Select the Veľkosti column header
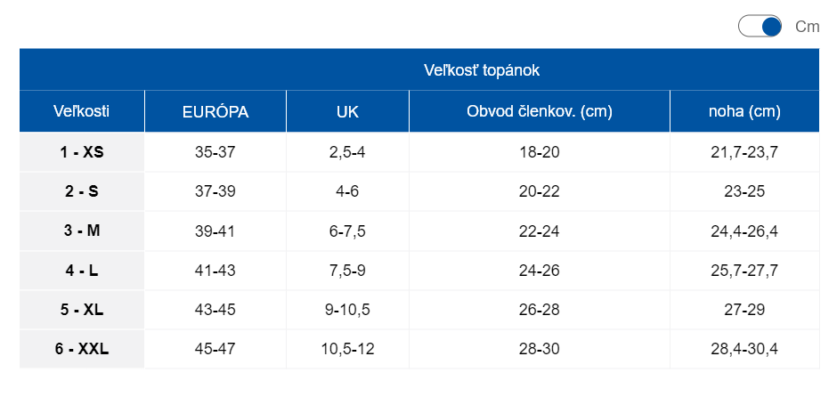 coord(82,111)
